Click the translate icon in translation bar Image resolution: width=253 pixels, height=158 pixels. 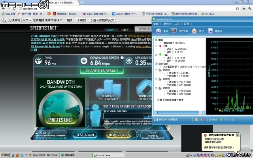(4, 20)
